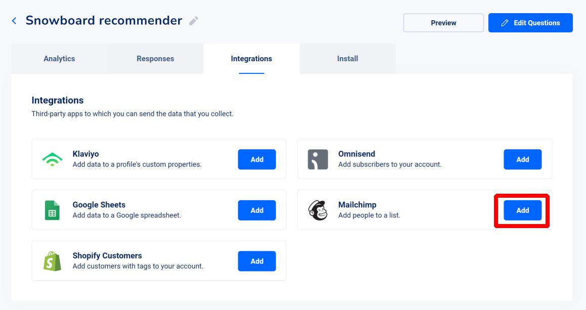Add the Mailchimp integration
The height and width of the screenshot is (310, 586).
[522, 210]
